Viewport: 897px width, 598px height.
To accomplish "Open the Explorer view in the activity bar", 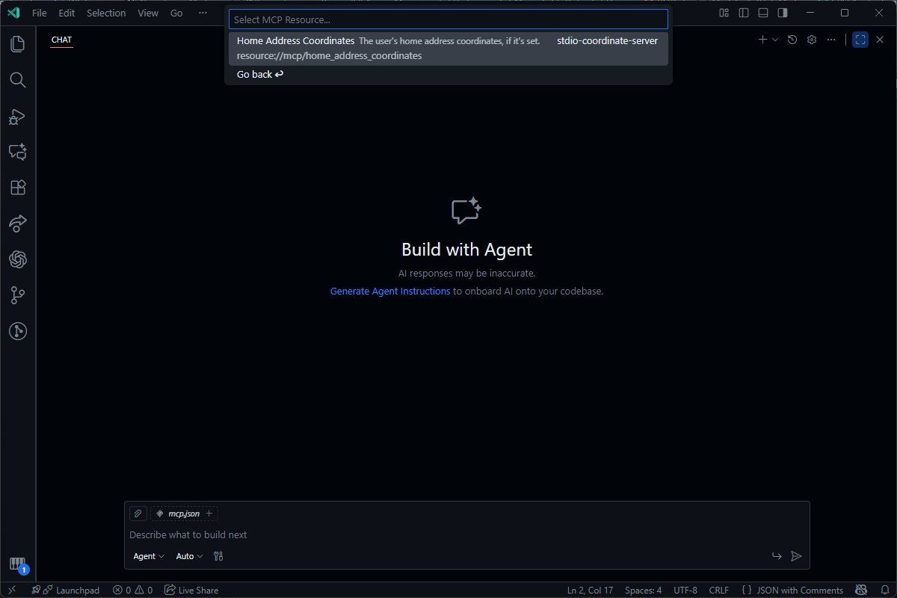I will pyautogui.click(x=16, y=44).
